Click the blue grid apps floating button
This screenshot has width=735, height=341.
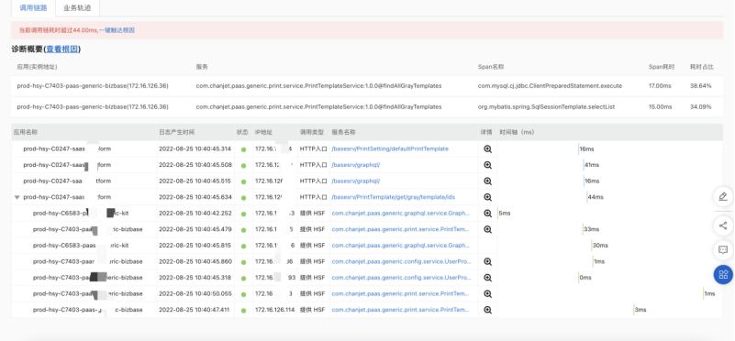[x=723, y=274]
